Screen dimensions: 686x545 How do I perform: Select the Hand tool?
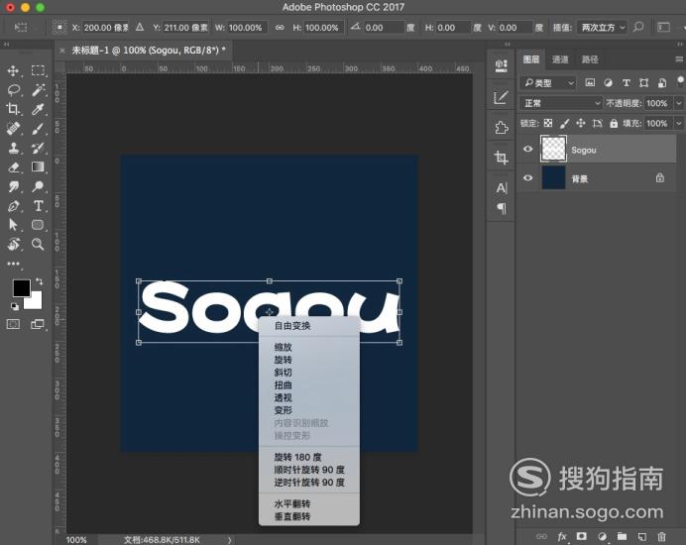[x=13, y=244]
